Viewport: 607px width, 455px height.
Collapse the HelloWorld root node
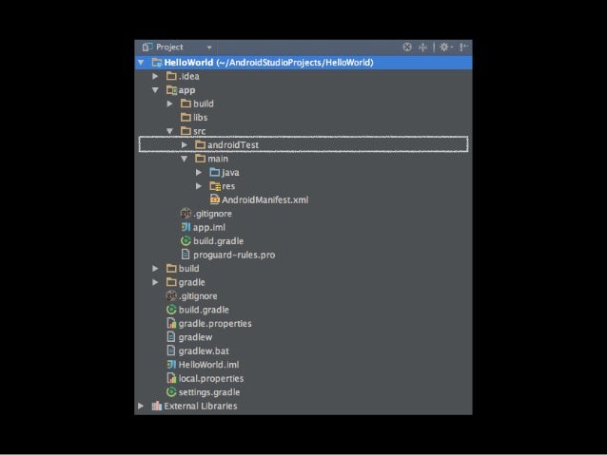(x=141, y=63)
